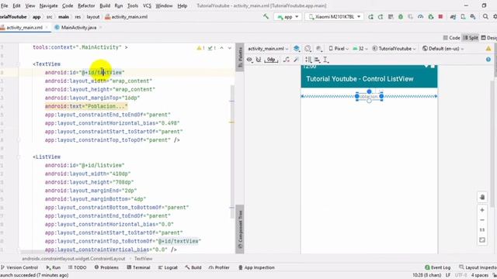The image size is (497, 279).
Task: Open the Refactor menu
Action: 86,5
